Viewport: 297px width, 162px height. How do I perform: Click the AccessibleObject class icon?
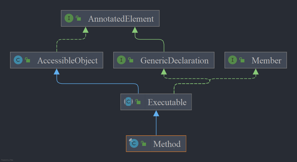18,60
